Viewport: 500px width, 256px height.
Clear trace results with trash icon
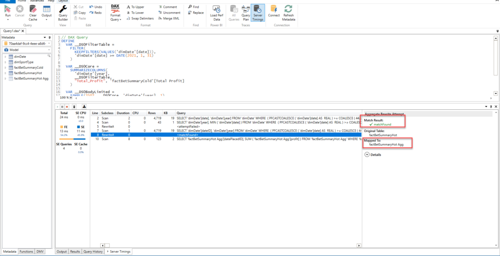74,107
